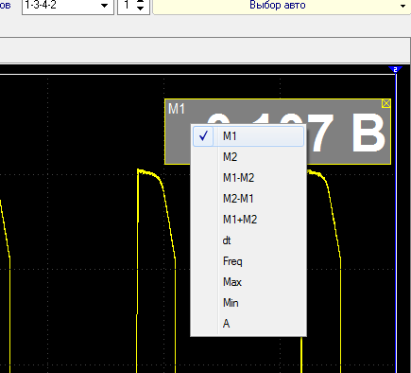411x373 pixels.
Task: Expand the Выбор авто dropdown arrow
Action: coord(402,6)
